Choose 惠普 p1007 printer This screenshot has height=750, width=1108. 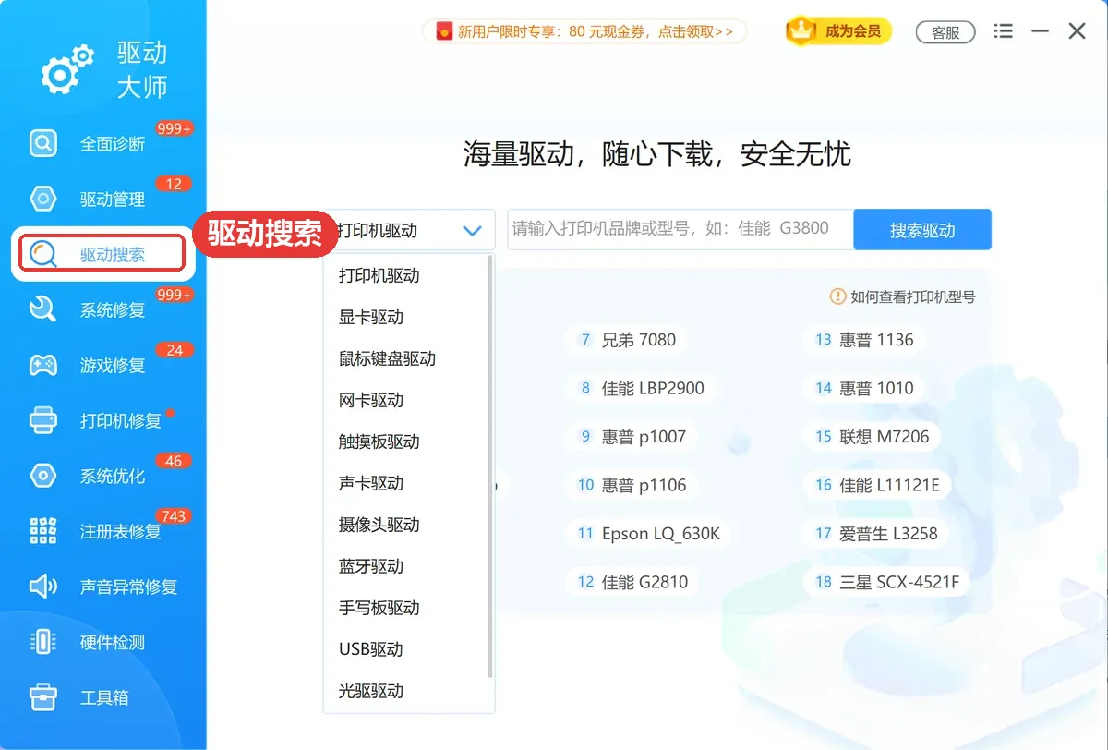click(632, 437)
